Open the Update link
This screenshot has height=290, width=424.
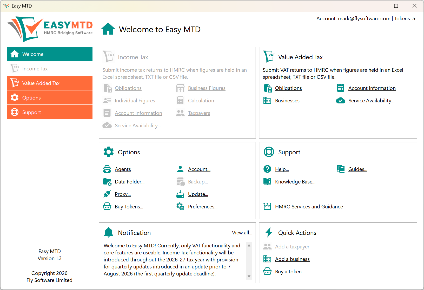(198, 194)
